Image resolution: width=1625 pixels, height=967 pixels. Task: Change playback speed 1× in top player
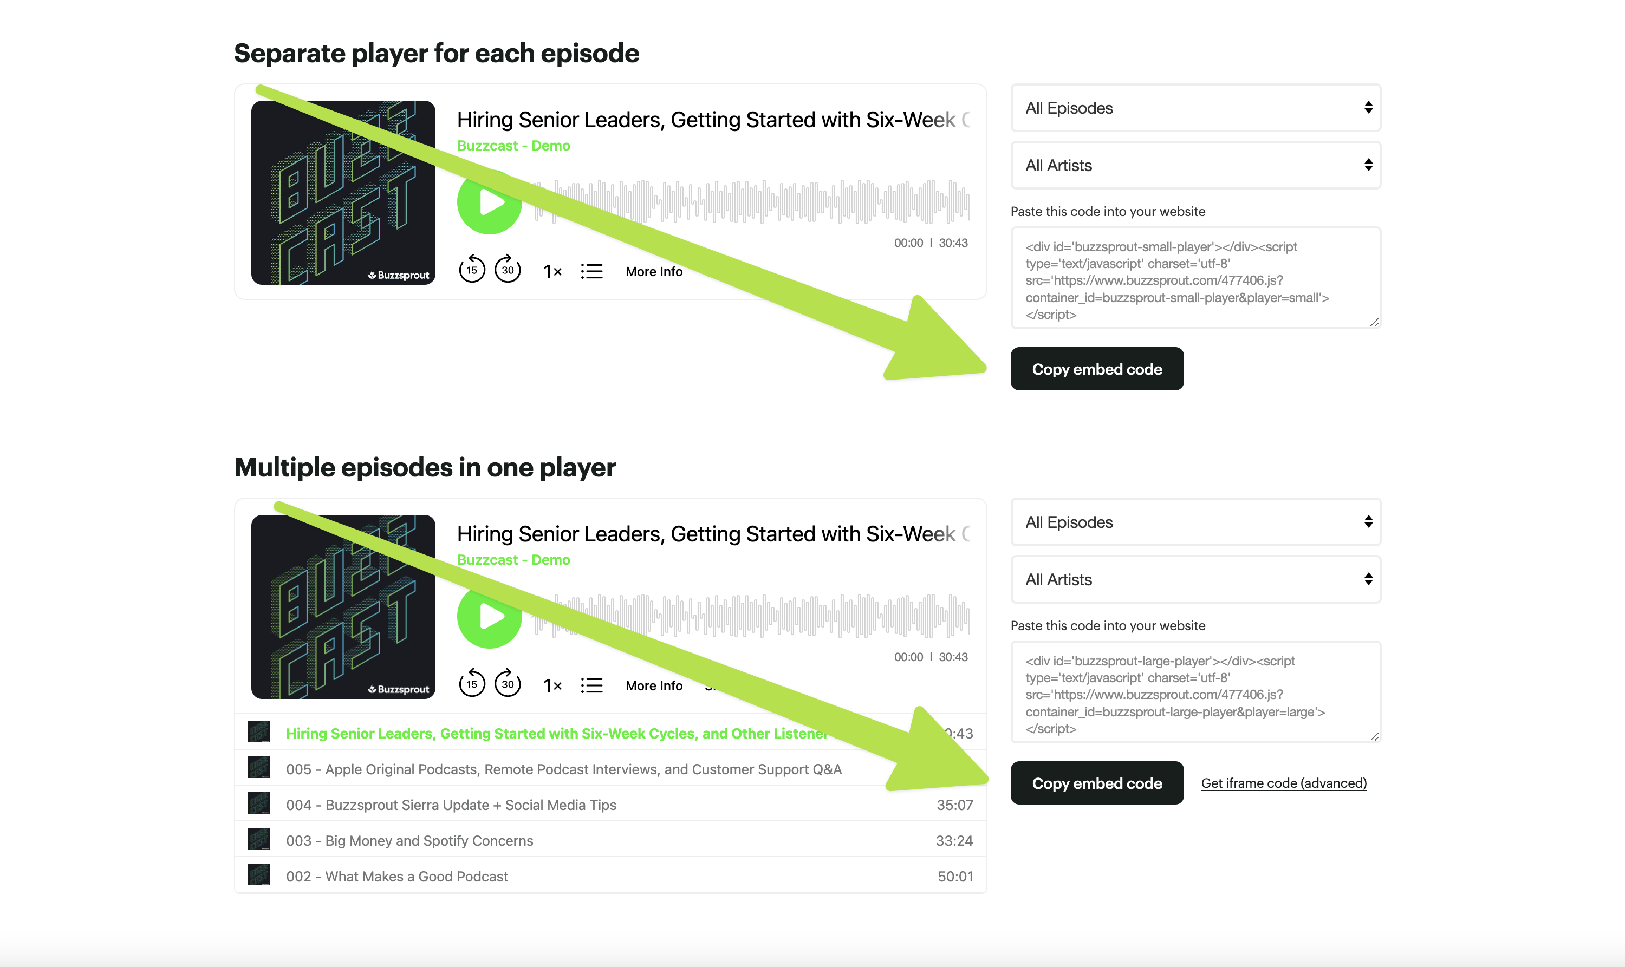(x=552, y=271)
